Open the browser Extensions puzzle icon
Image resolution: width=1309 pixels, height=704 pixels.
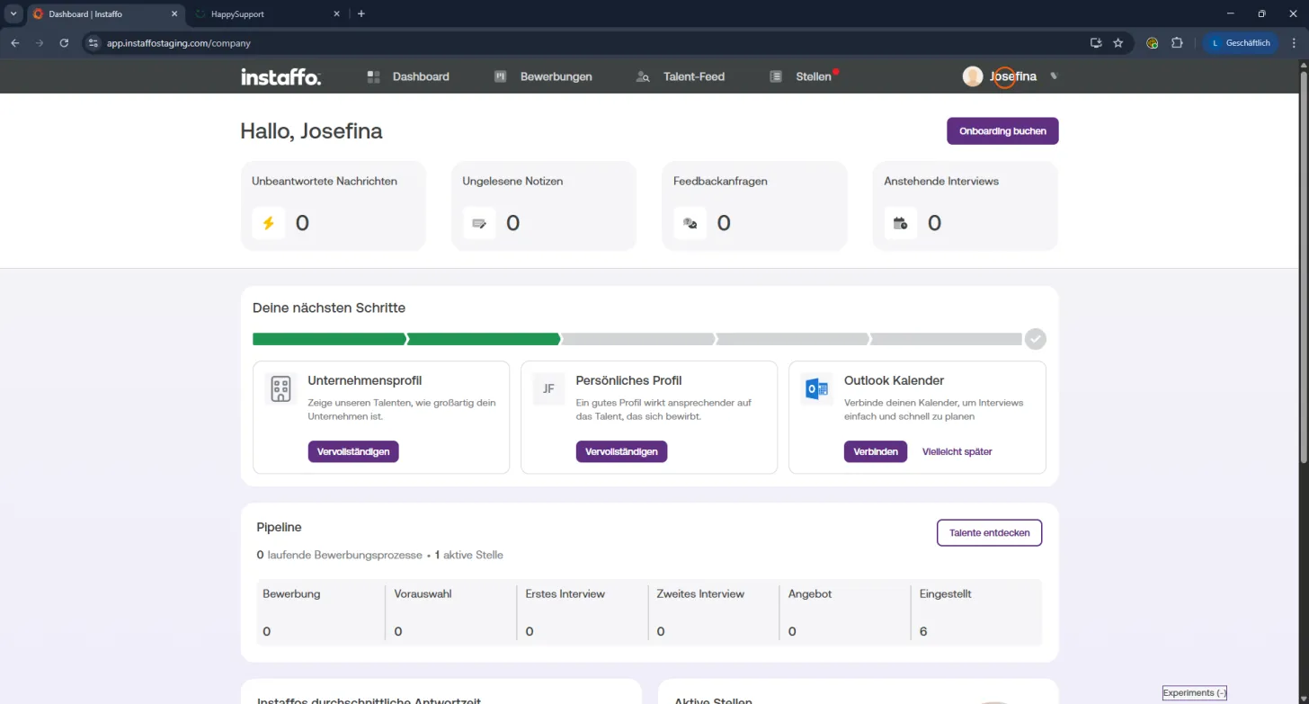(x=1177, y=42)
